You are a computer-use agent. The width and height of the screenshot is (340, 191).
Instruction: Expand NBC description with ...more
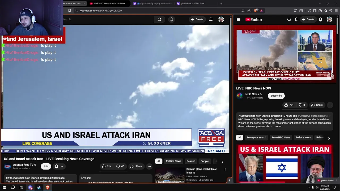coord(277,127)
